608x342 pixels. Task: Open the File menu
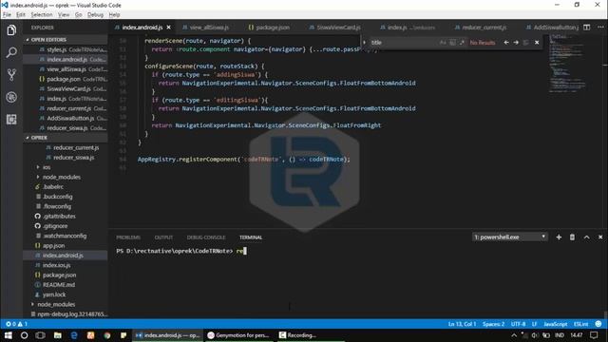[x=7, y=15]
